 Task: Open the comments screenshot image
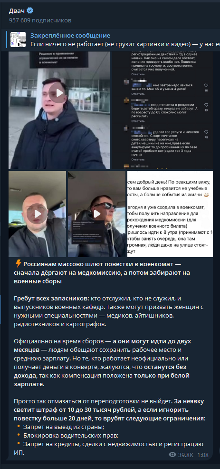(162, 110)
